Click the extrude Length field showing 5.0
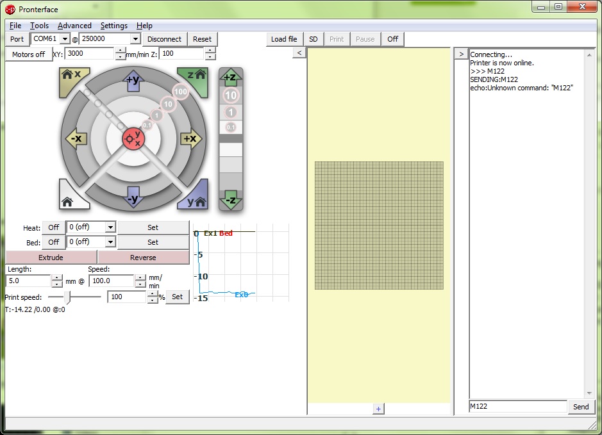 click(x=29, y=281)
